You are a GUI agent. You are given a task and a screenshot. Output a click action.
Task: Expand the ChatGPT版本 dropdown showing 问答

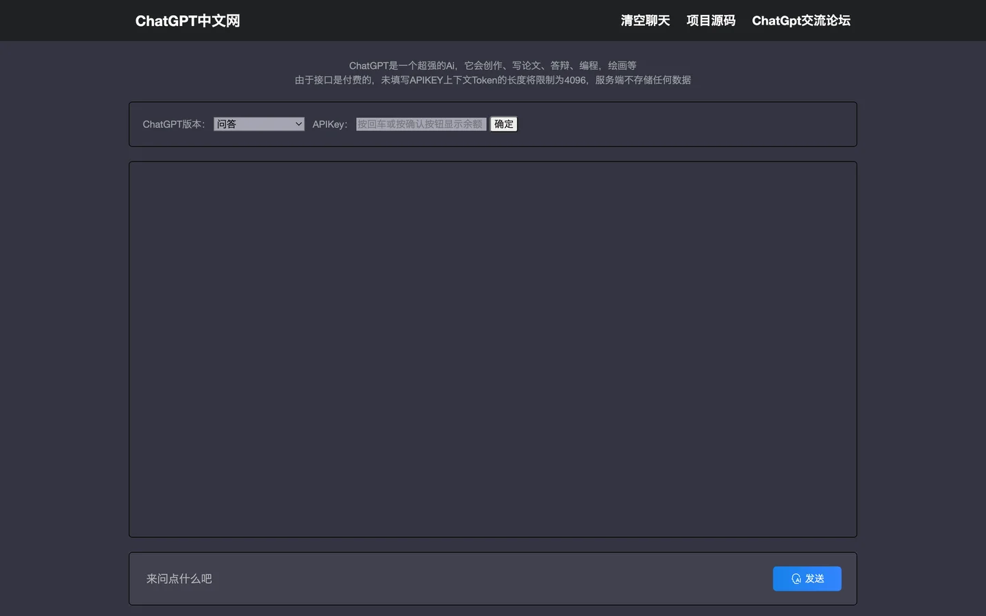(259, 124)
